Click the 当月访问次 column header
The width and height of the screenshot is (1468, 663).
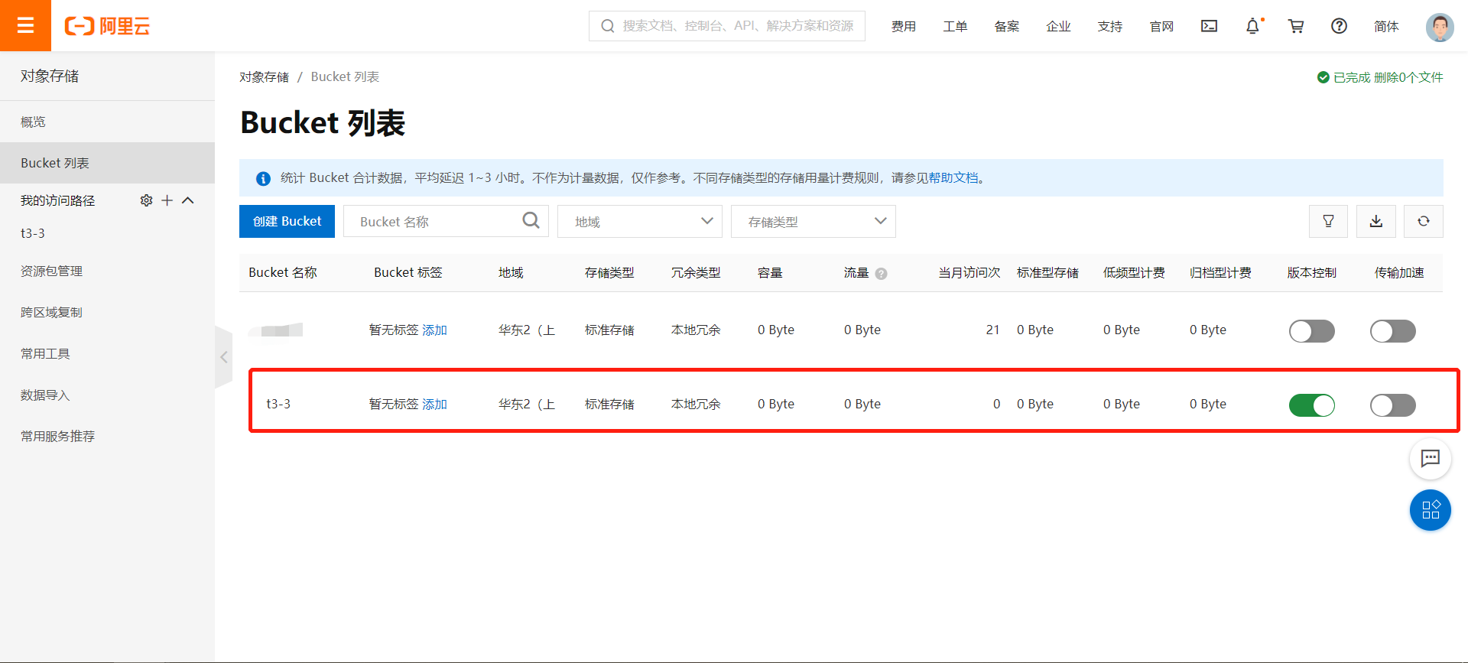[x=969, y=272]
